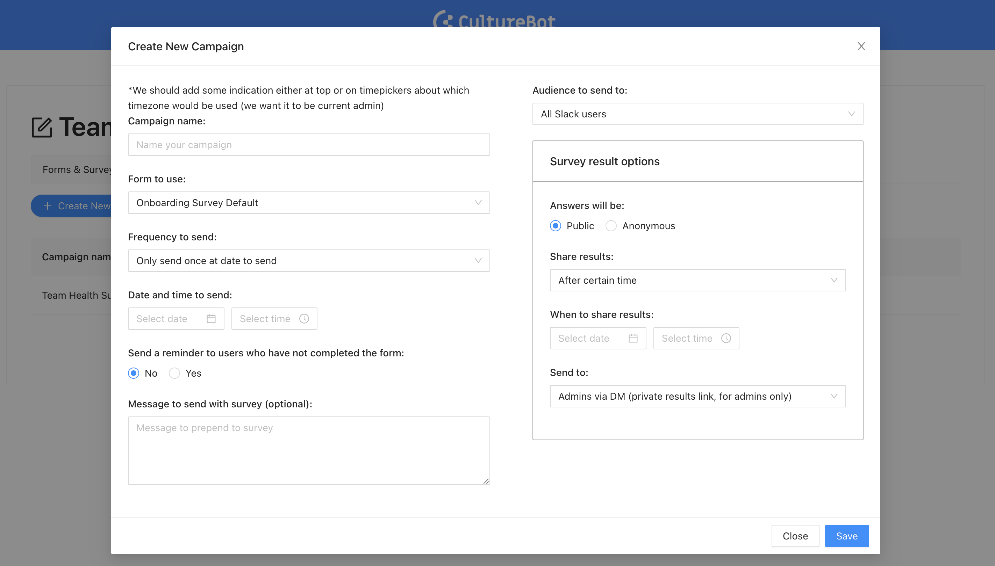
Task: Click the plus icon on Create New button
Action: click(x=48, y=206)
